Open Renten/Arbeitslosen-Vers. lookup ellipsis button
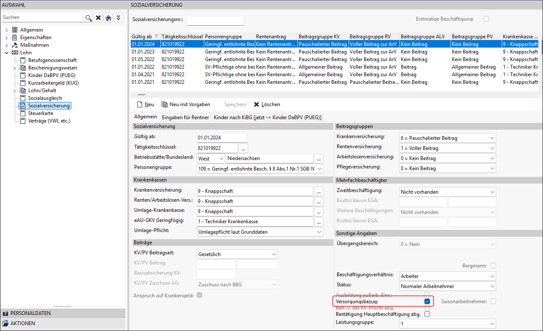This screenshot has width=543, height=331. tap(319, 201)
